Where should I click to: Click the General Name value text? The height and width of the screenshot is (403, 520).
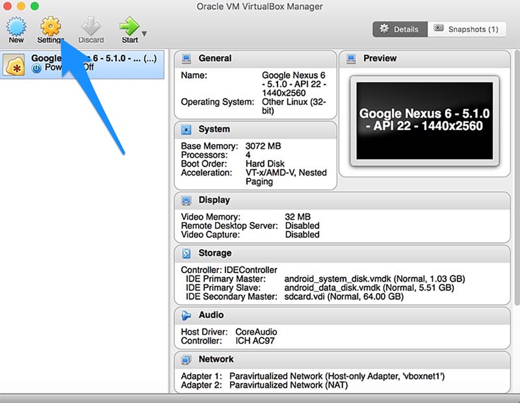tap(294, 84)
